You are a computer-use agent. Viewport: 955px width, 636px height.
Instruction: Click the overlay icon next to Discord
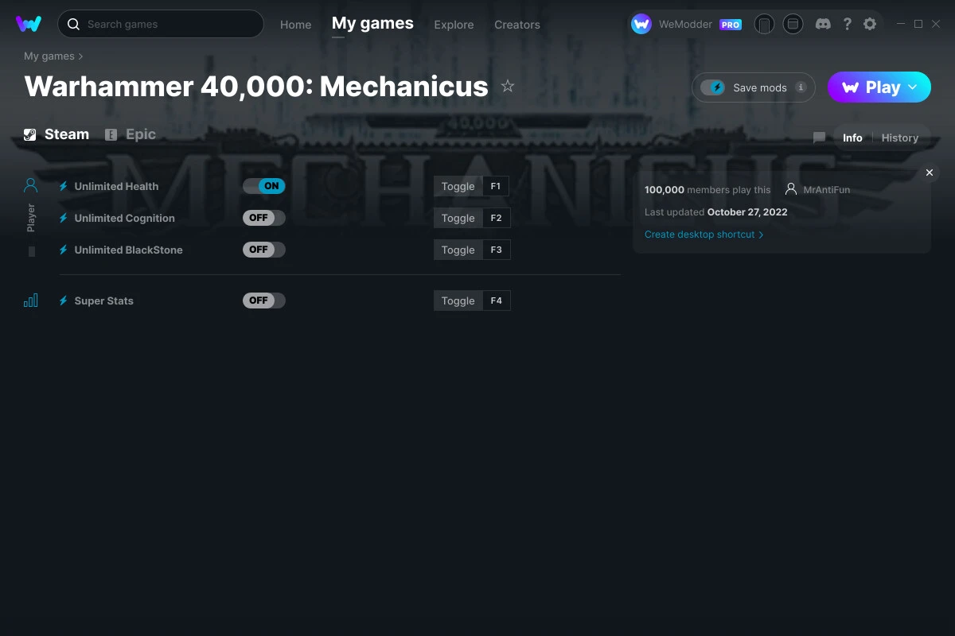point(793,24)
